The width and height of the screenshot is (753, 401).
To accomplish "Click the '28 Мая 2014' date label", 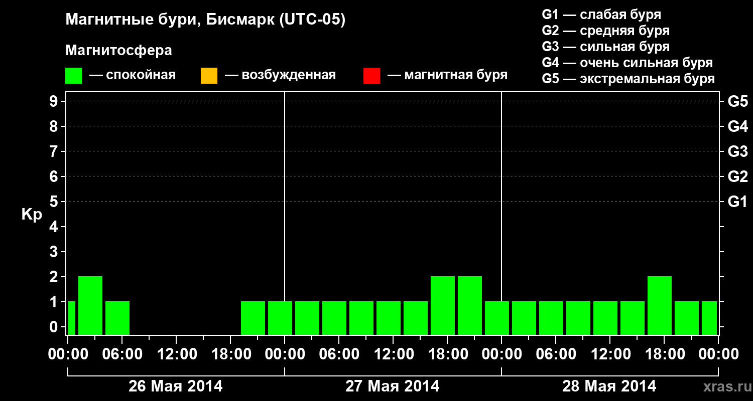I will (609, 386).
